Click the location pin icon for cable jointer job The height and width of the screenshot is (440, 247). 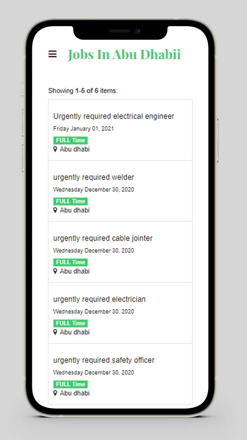click(x=55, y=271)
